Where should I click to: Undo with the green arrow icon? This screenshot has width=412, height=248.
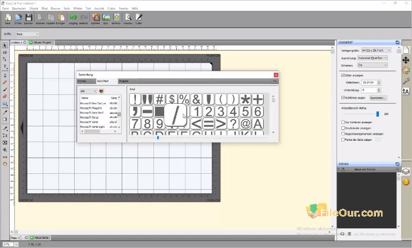(x=73, y=18)
